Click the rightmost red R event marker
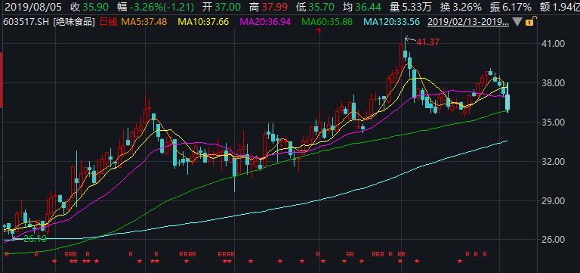This screenshot has height=273, width=580. 485,254
